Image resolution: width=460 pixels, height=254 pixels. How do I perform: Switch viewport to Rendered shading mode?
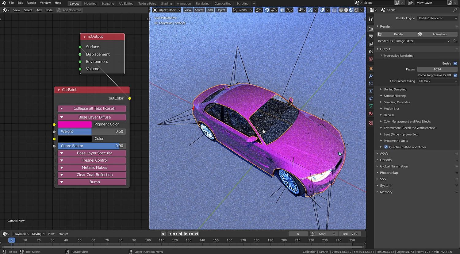pos(356,10)
